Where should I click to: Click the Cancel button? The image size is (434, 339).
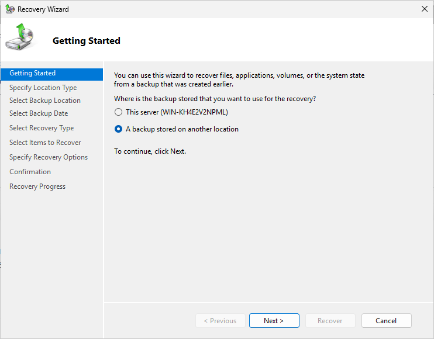pyautogui.click(x=386, y=321)
